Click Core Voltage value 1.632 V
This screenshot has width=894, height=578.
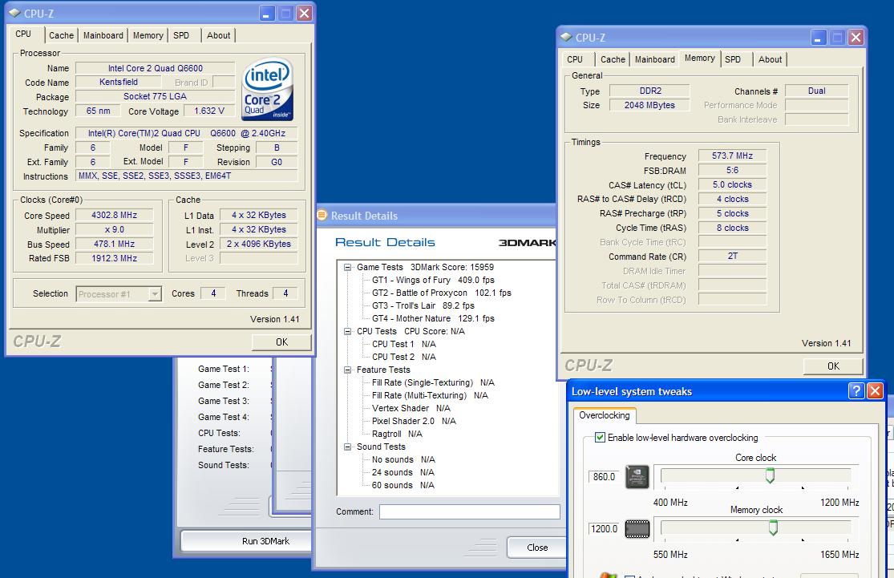[209, 111]
